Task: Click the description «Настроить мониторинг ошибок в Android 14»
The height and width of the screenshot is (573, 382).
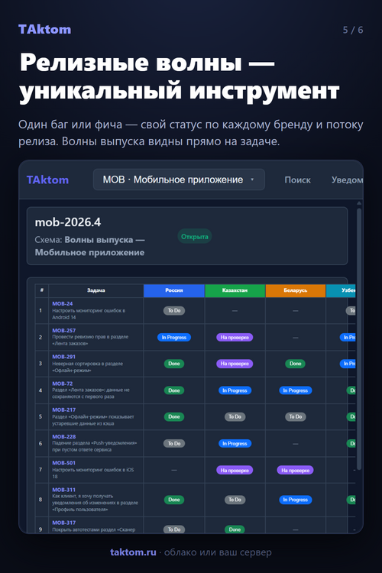Action: click(89, 314)
